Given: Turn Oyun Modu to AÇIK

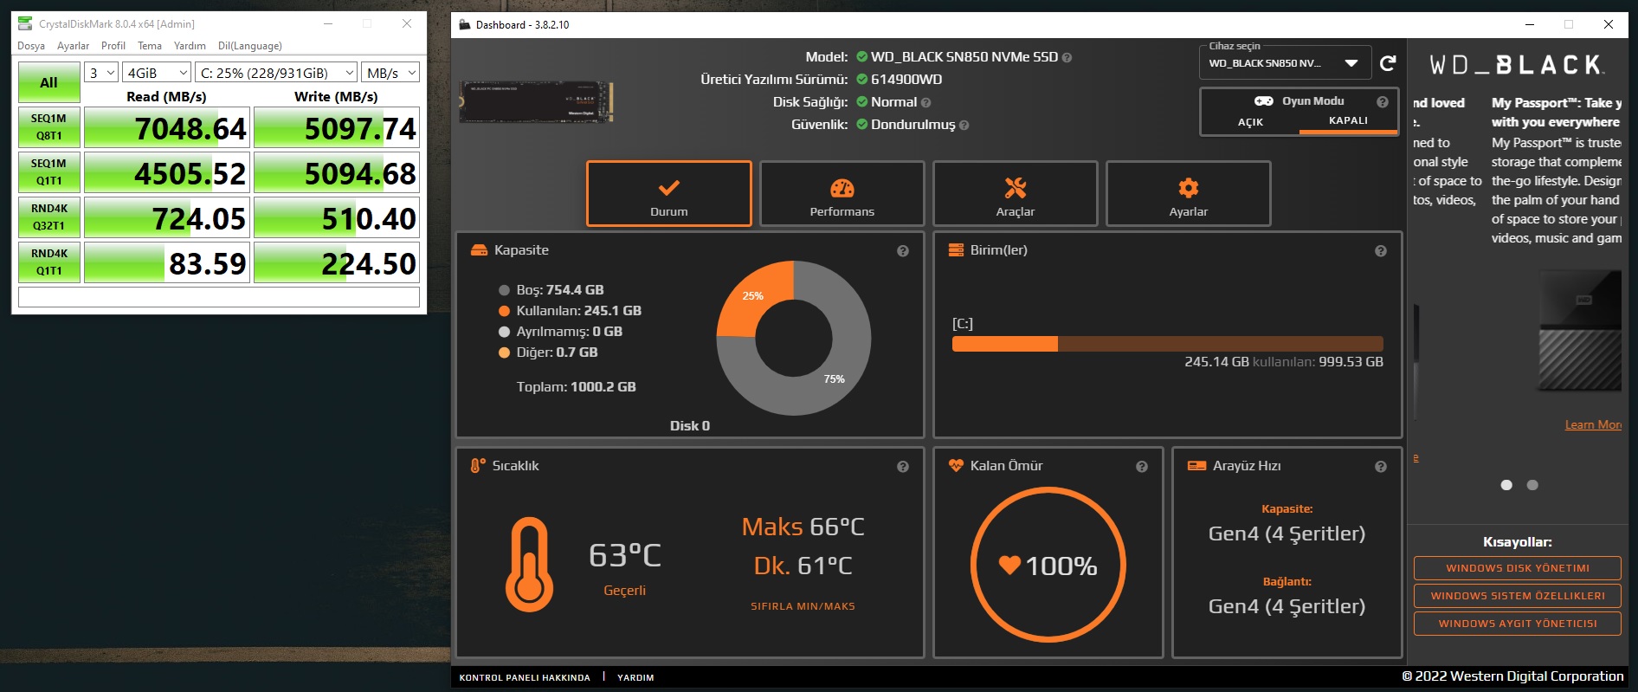Looking at the screenshot, I should click(x=1250, y=122).
